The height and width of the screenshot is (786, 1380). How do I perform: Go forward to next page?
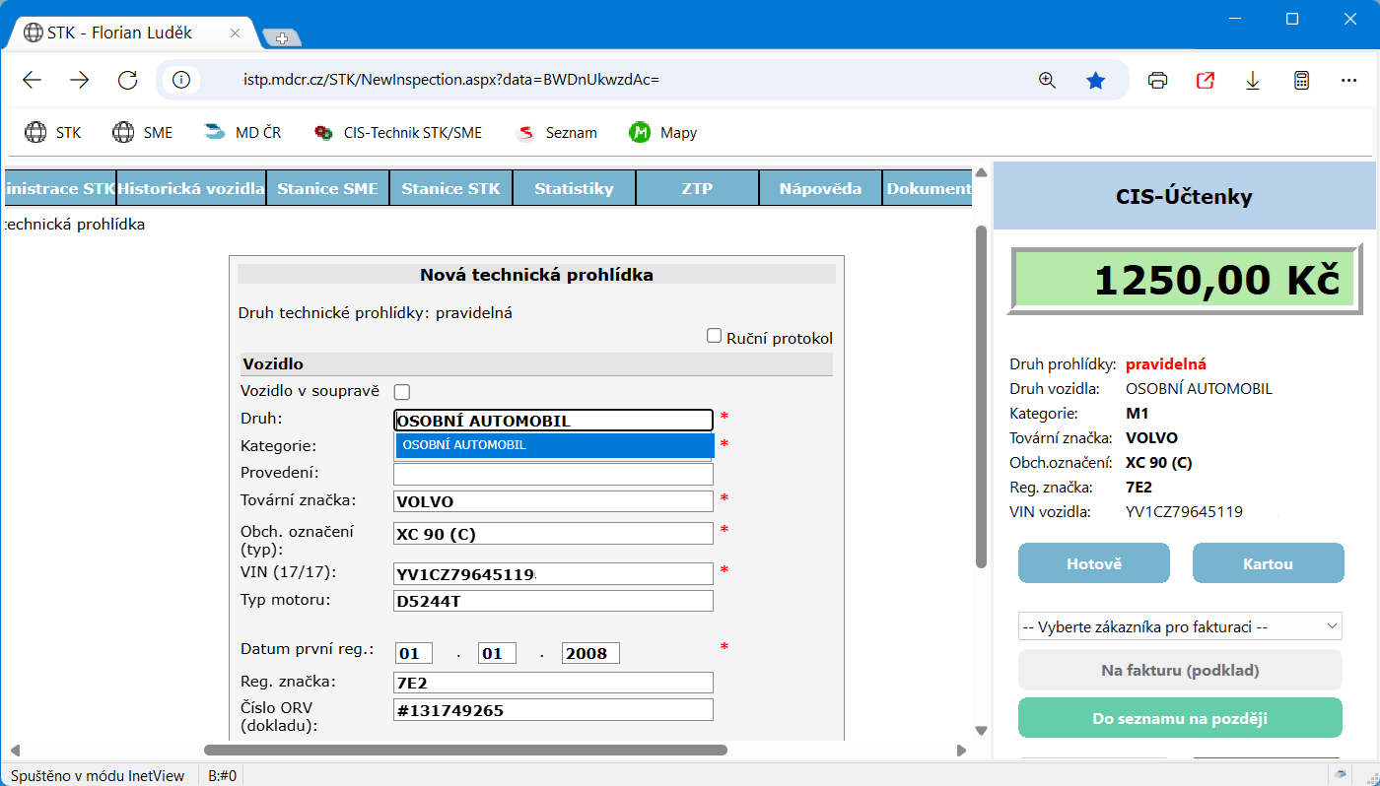tap(80, 81)
